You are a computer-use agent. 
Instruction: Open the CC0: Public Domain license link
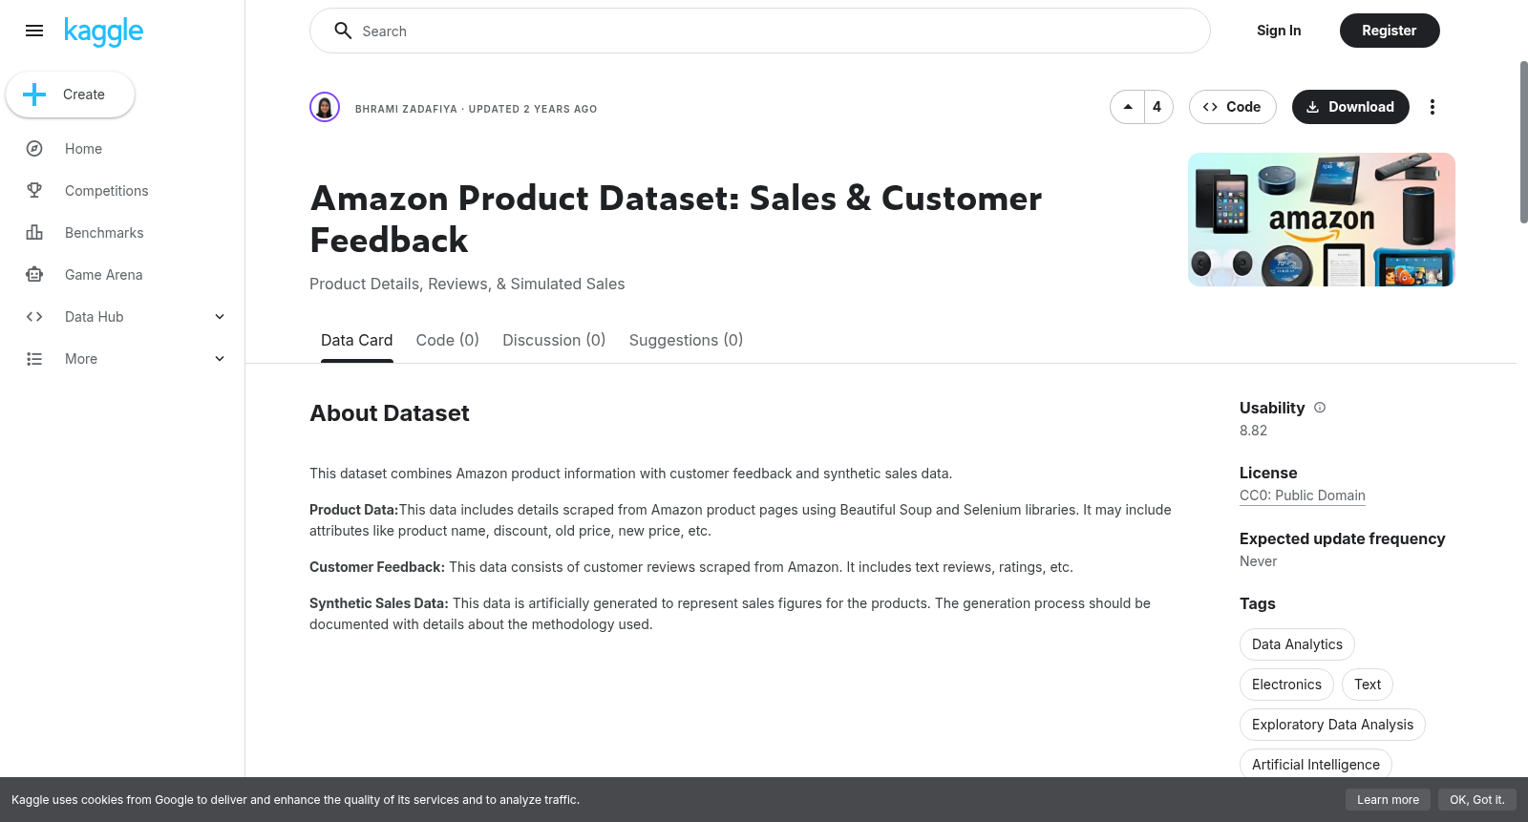pyautogui.click(x=1302, y=495)
